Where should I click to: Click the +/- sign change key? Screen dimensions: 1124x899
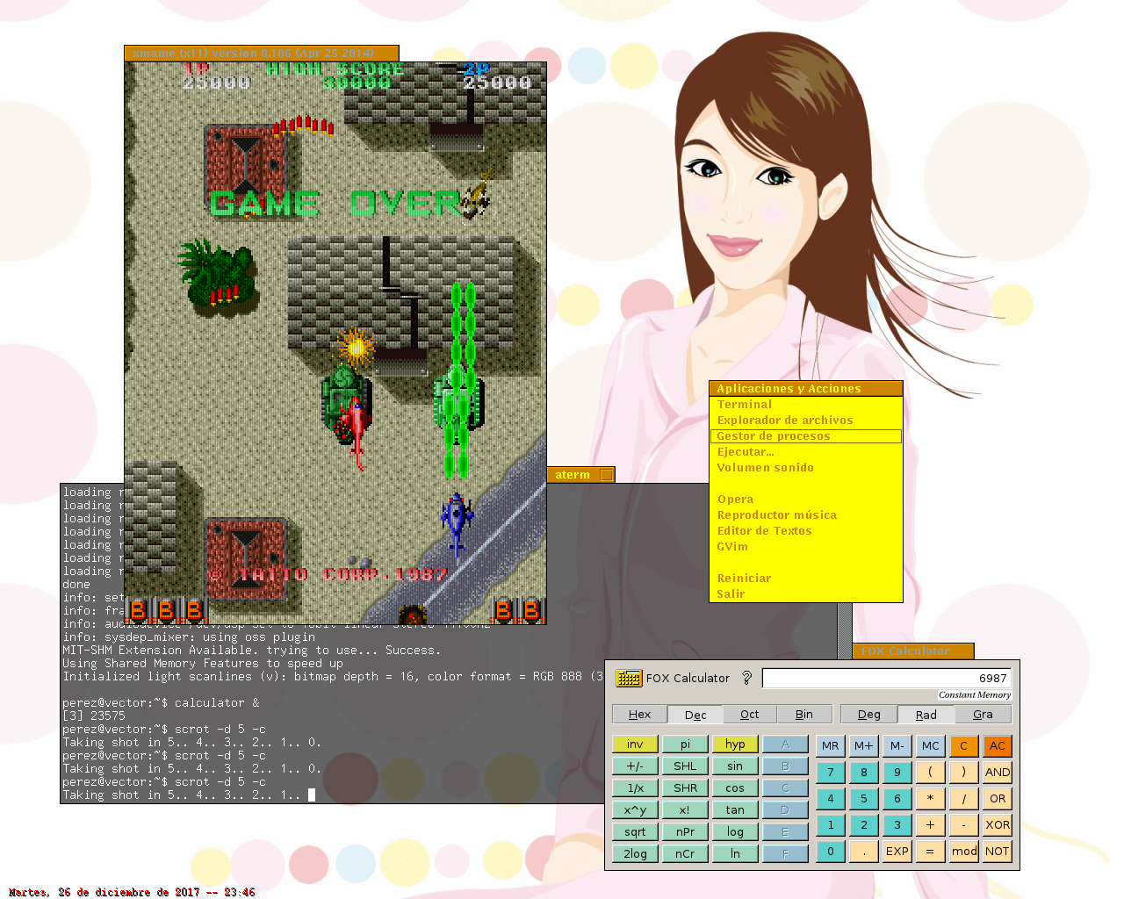pyautogui.click(x=635, y=766)
